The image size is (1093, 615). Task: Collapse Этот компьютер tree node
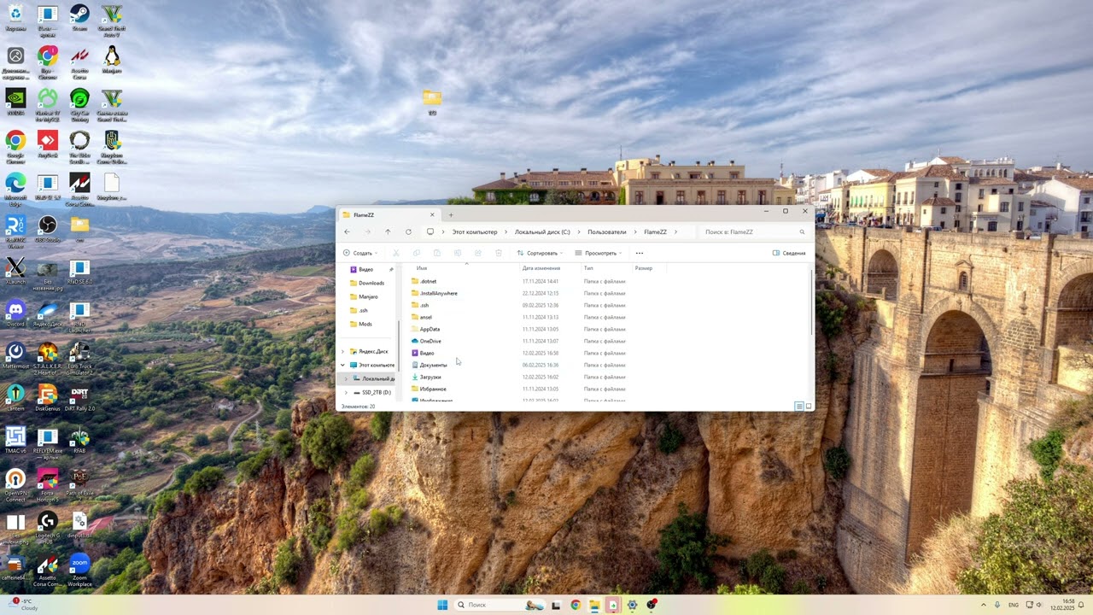pos(343,365)
